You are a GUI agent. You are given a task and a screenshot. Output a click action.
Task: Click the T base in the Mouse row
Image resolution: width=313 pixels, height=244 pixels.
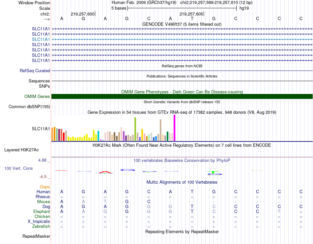pos(105,202)
